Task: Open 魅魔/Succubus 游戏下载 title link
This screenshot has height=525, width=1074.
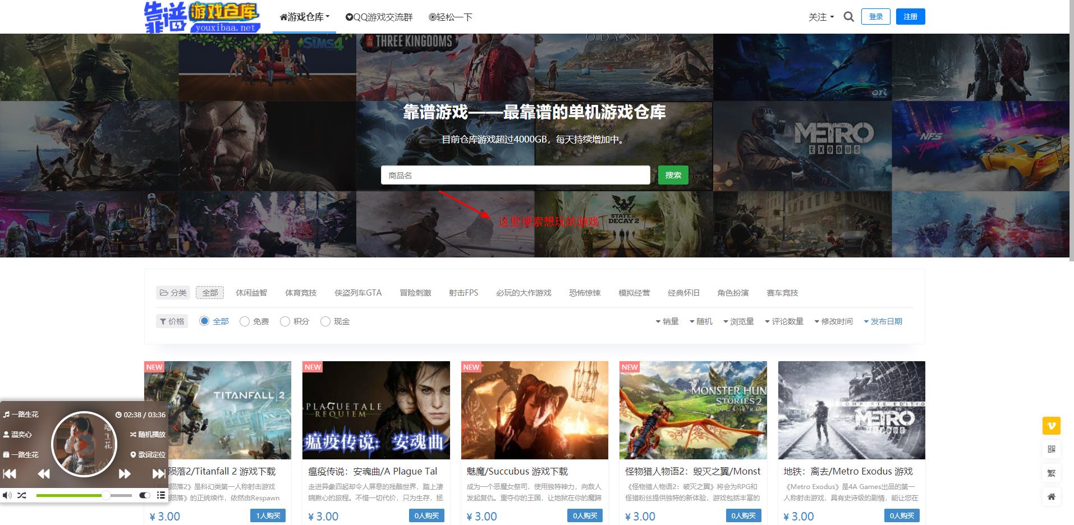Action: tap(517, 471)
